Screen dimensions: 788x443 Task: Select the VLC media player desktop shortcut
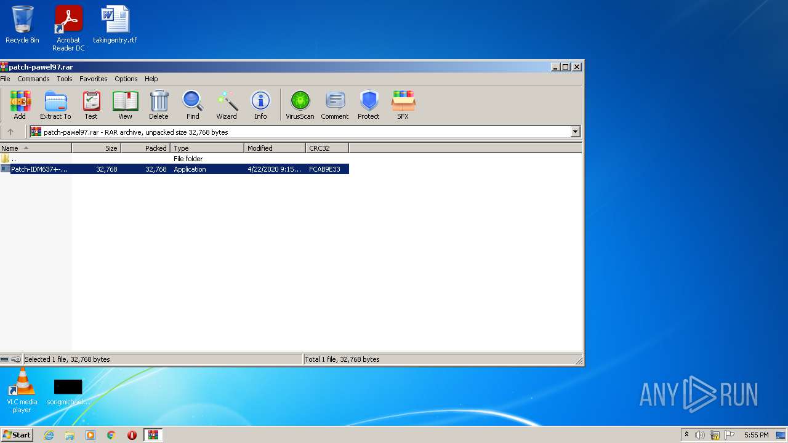coord(22,391)
